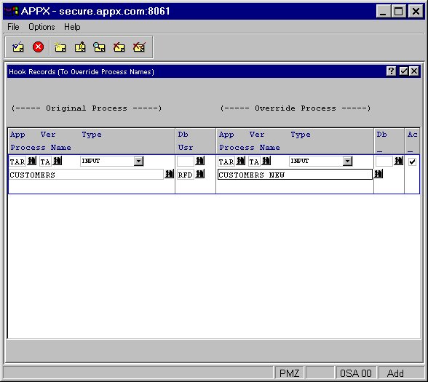
Task: Click the OSA 00 status bar entry
Action: point(356,373)
